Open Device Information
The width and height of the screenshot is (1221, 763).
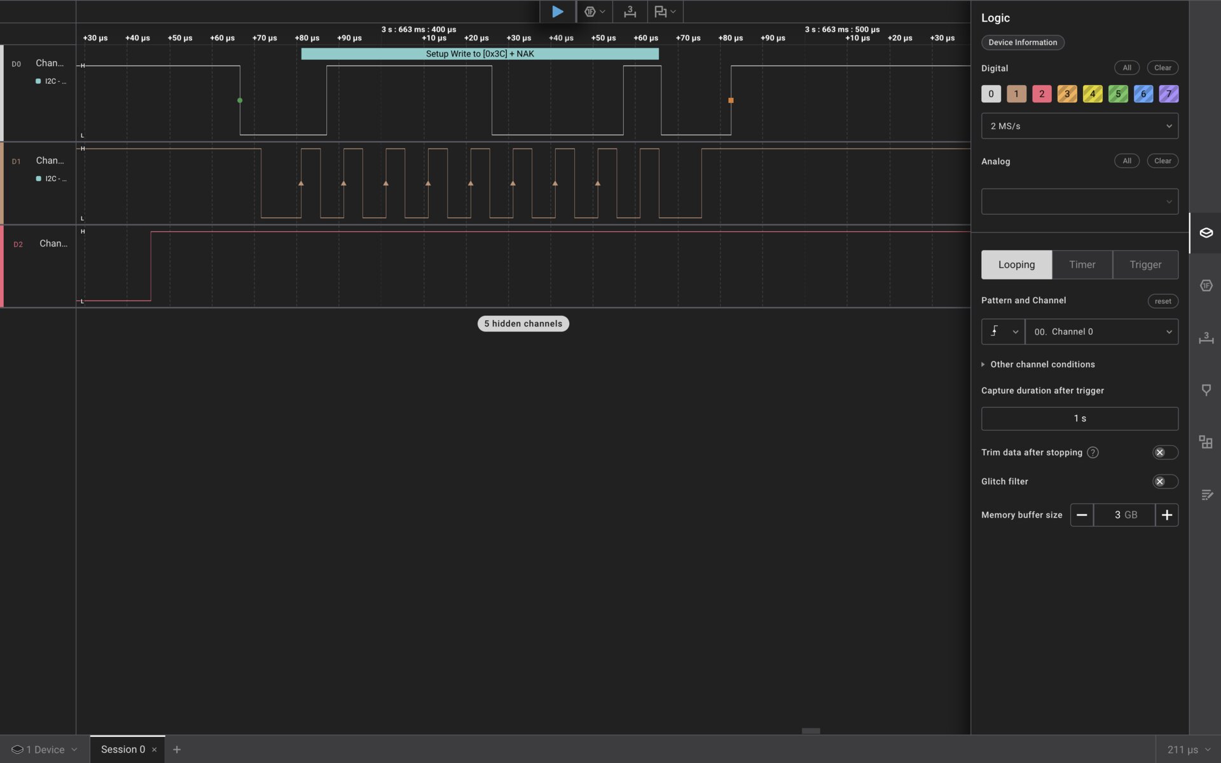(1022, 42)
